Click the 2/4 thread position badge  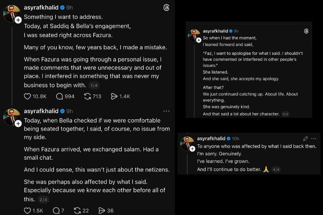point(43,199)
